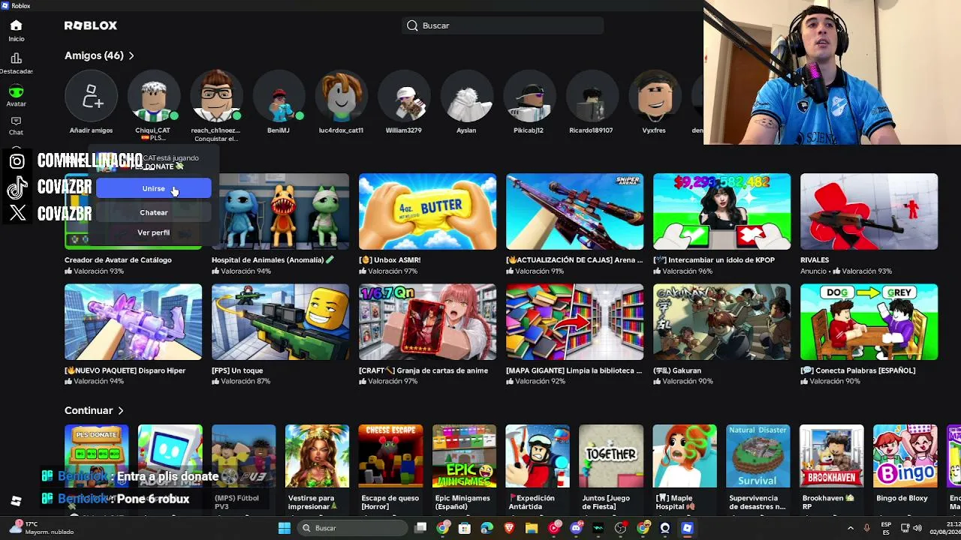Select Pikicabj12 friend avatar

click(x=529, y=97)
